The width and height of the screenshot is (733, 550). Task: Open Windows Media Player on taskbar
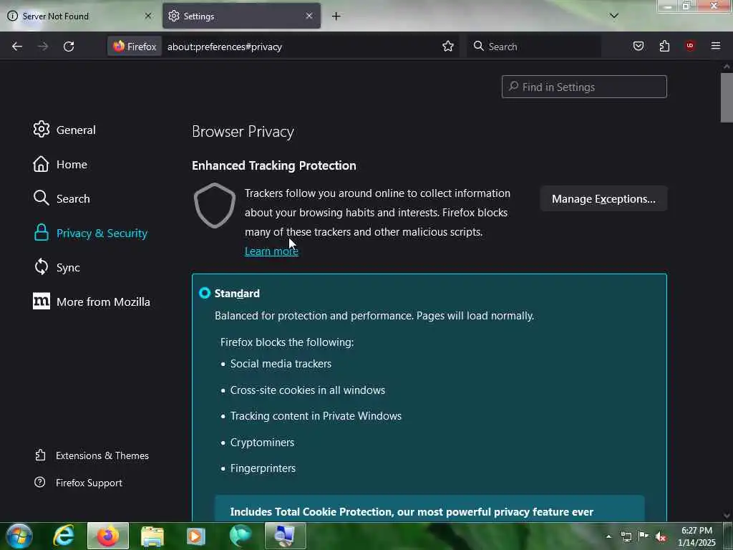(x=195, y=536)
